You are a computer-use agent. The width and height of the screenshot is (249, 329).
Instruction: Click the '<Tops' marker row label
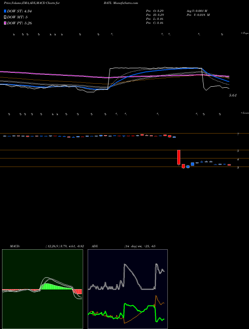click(245, 33)
